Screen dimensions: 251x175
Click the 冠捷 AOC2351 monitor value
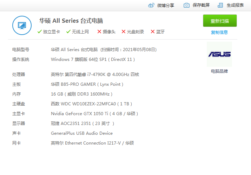[x=82, y=124]
